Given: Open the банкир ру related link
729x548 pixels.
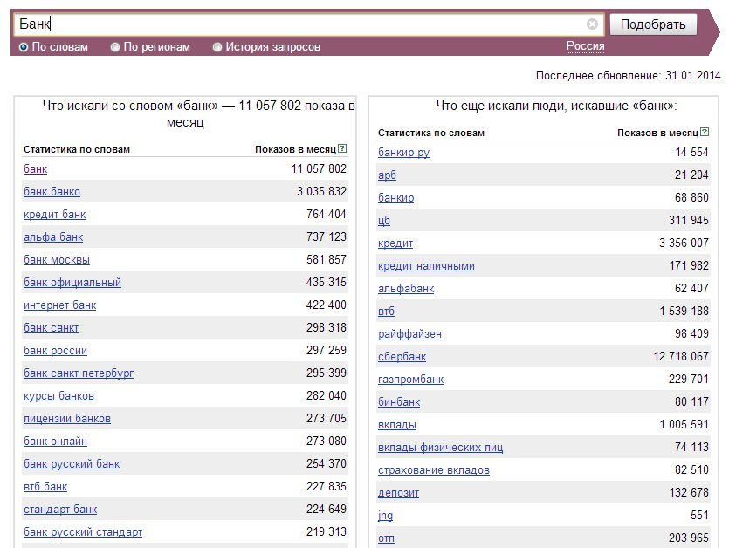Looking at the screenshot, I should point(403,153).
